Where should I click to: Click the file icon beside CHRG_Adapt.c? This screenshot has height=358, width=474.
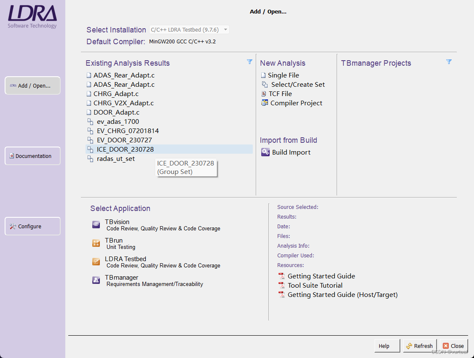click(89, 94)
